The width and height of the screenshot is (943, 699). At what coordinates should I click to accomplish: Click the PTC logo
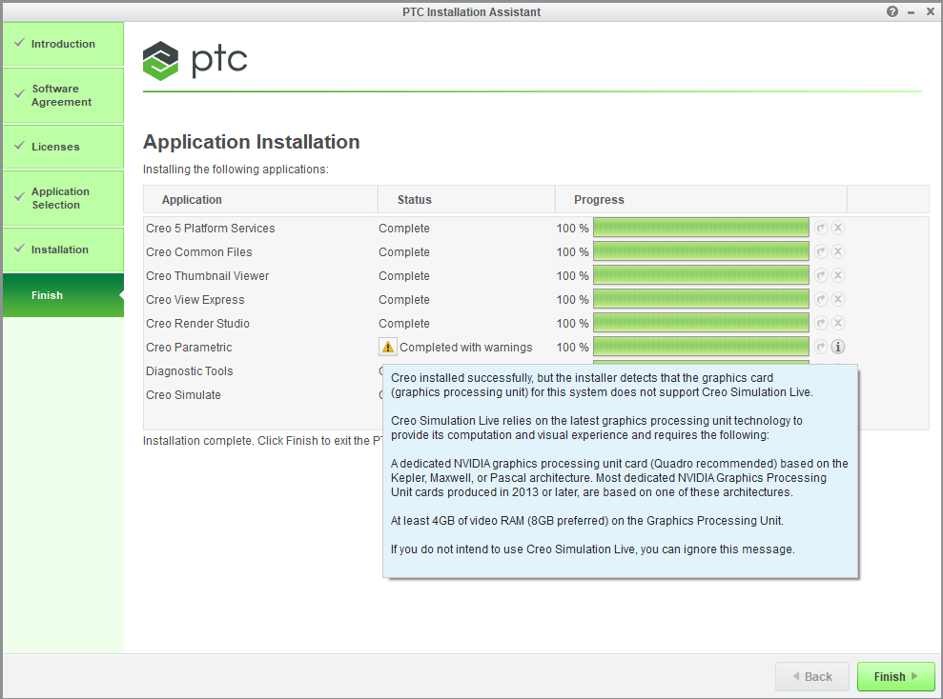point(195,61)
